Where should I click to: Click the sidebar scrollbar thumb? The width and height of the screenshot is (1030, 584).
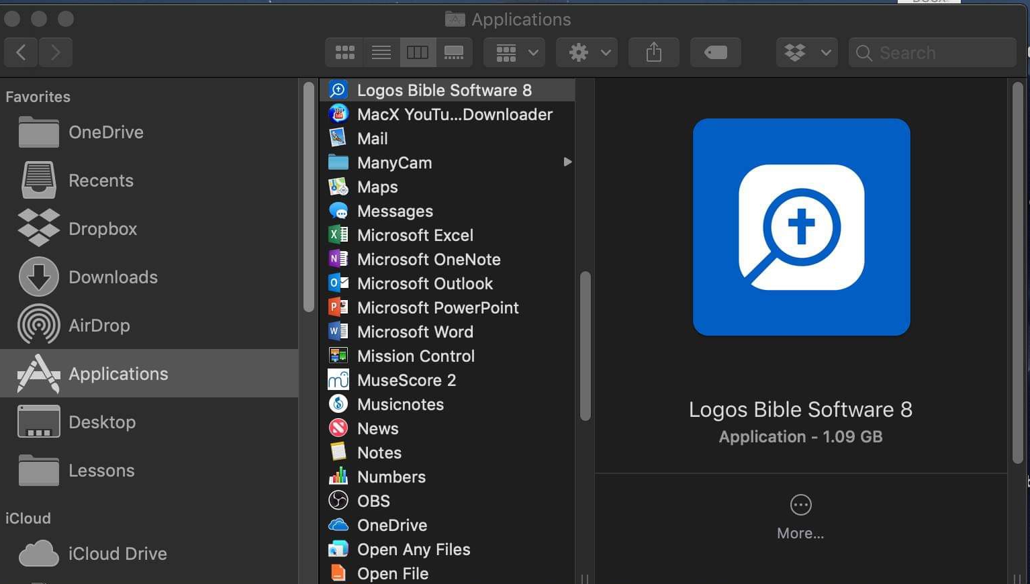[x=309, y=197]
